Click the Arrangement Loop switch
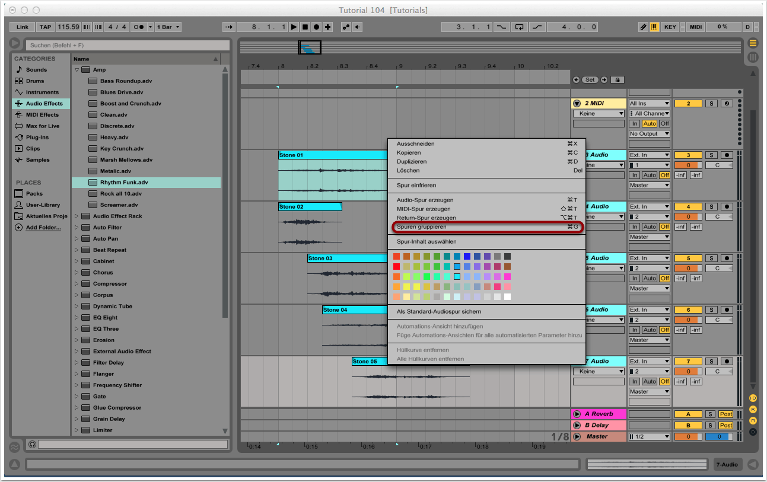Image resolution: width=767 pixels, height=482 pixels. 520,27
